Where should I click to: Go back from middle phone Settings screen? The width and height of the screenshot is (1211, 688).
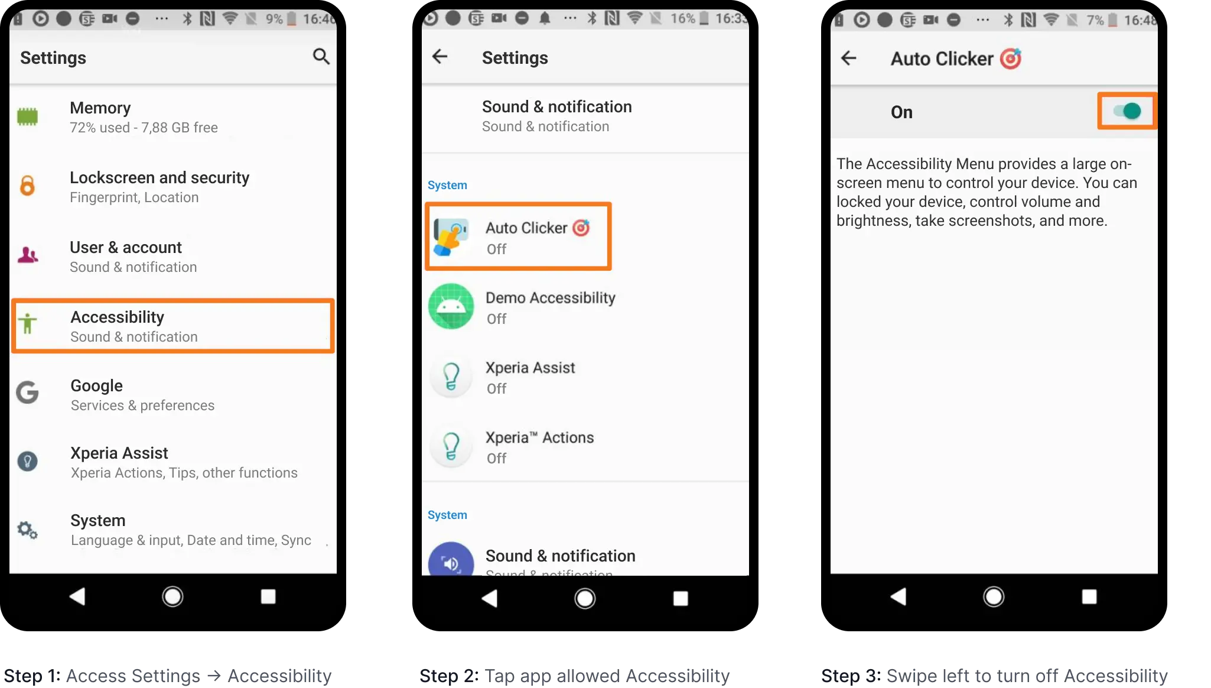pyautogui.click(x=440, y=57)
